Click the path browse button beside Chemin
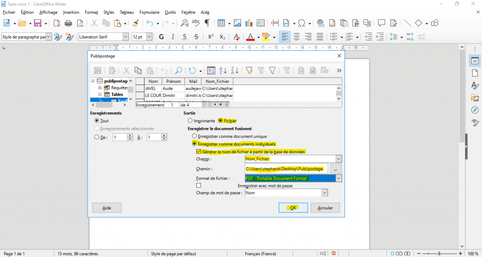This screenshot has height=257, width=482. click(336, 169)
